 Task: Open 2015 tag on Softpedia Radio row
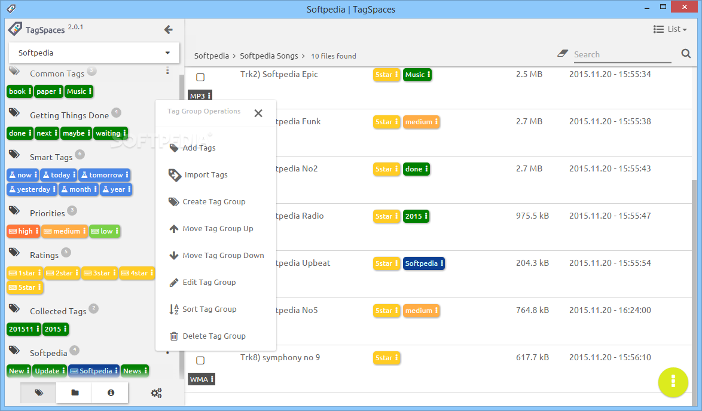[416, 216]
